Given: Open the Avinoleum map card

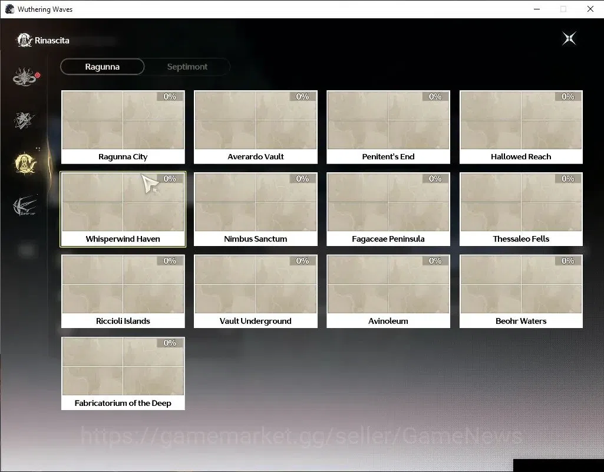Looking at the screenshot, I should pyautogui.click(x=388, y=291).
